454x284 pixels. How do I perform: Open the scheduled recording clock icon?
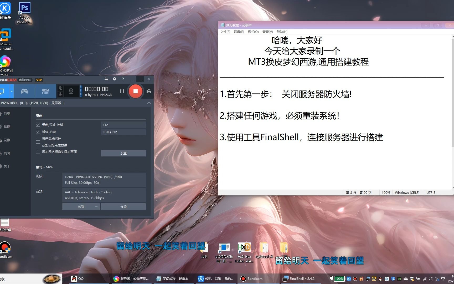tap(115, 79)
